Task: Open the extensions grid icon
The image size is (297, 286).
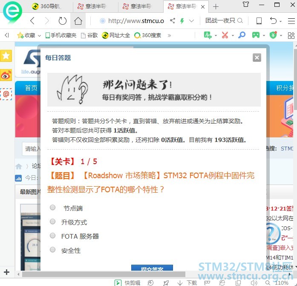Action: coord(291,35)
